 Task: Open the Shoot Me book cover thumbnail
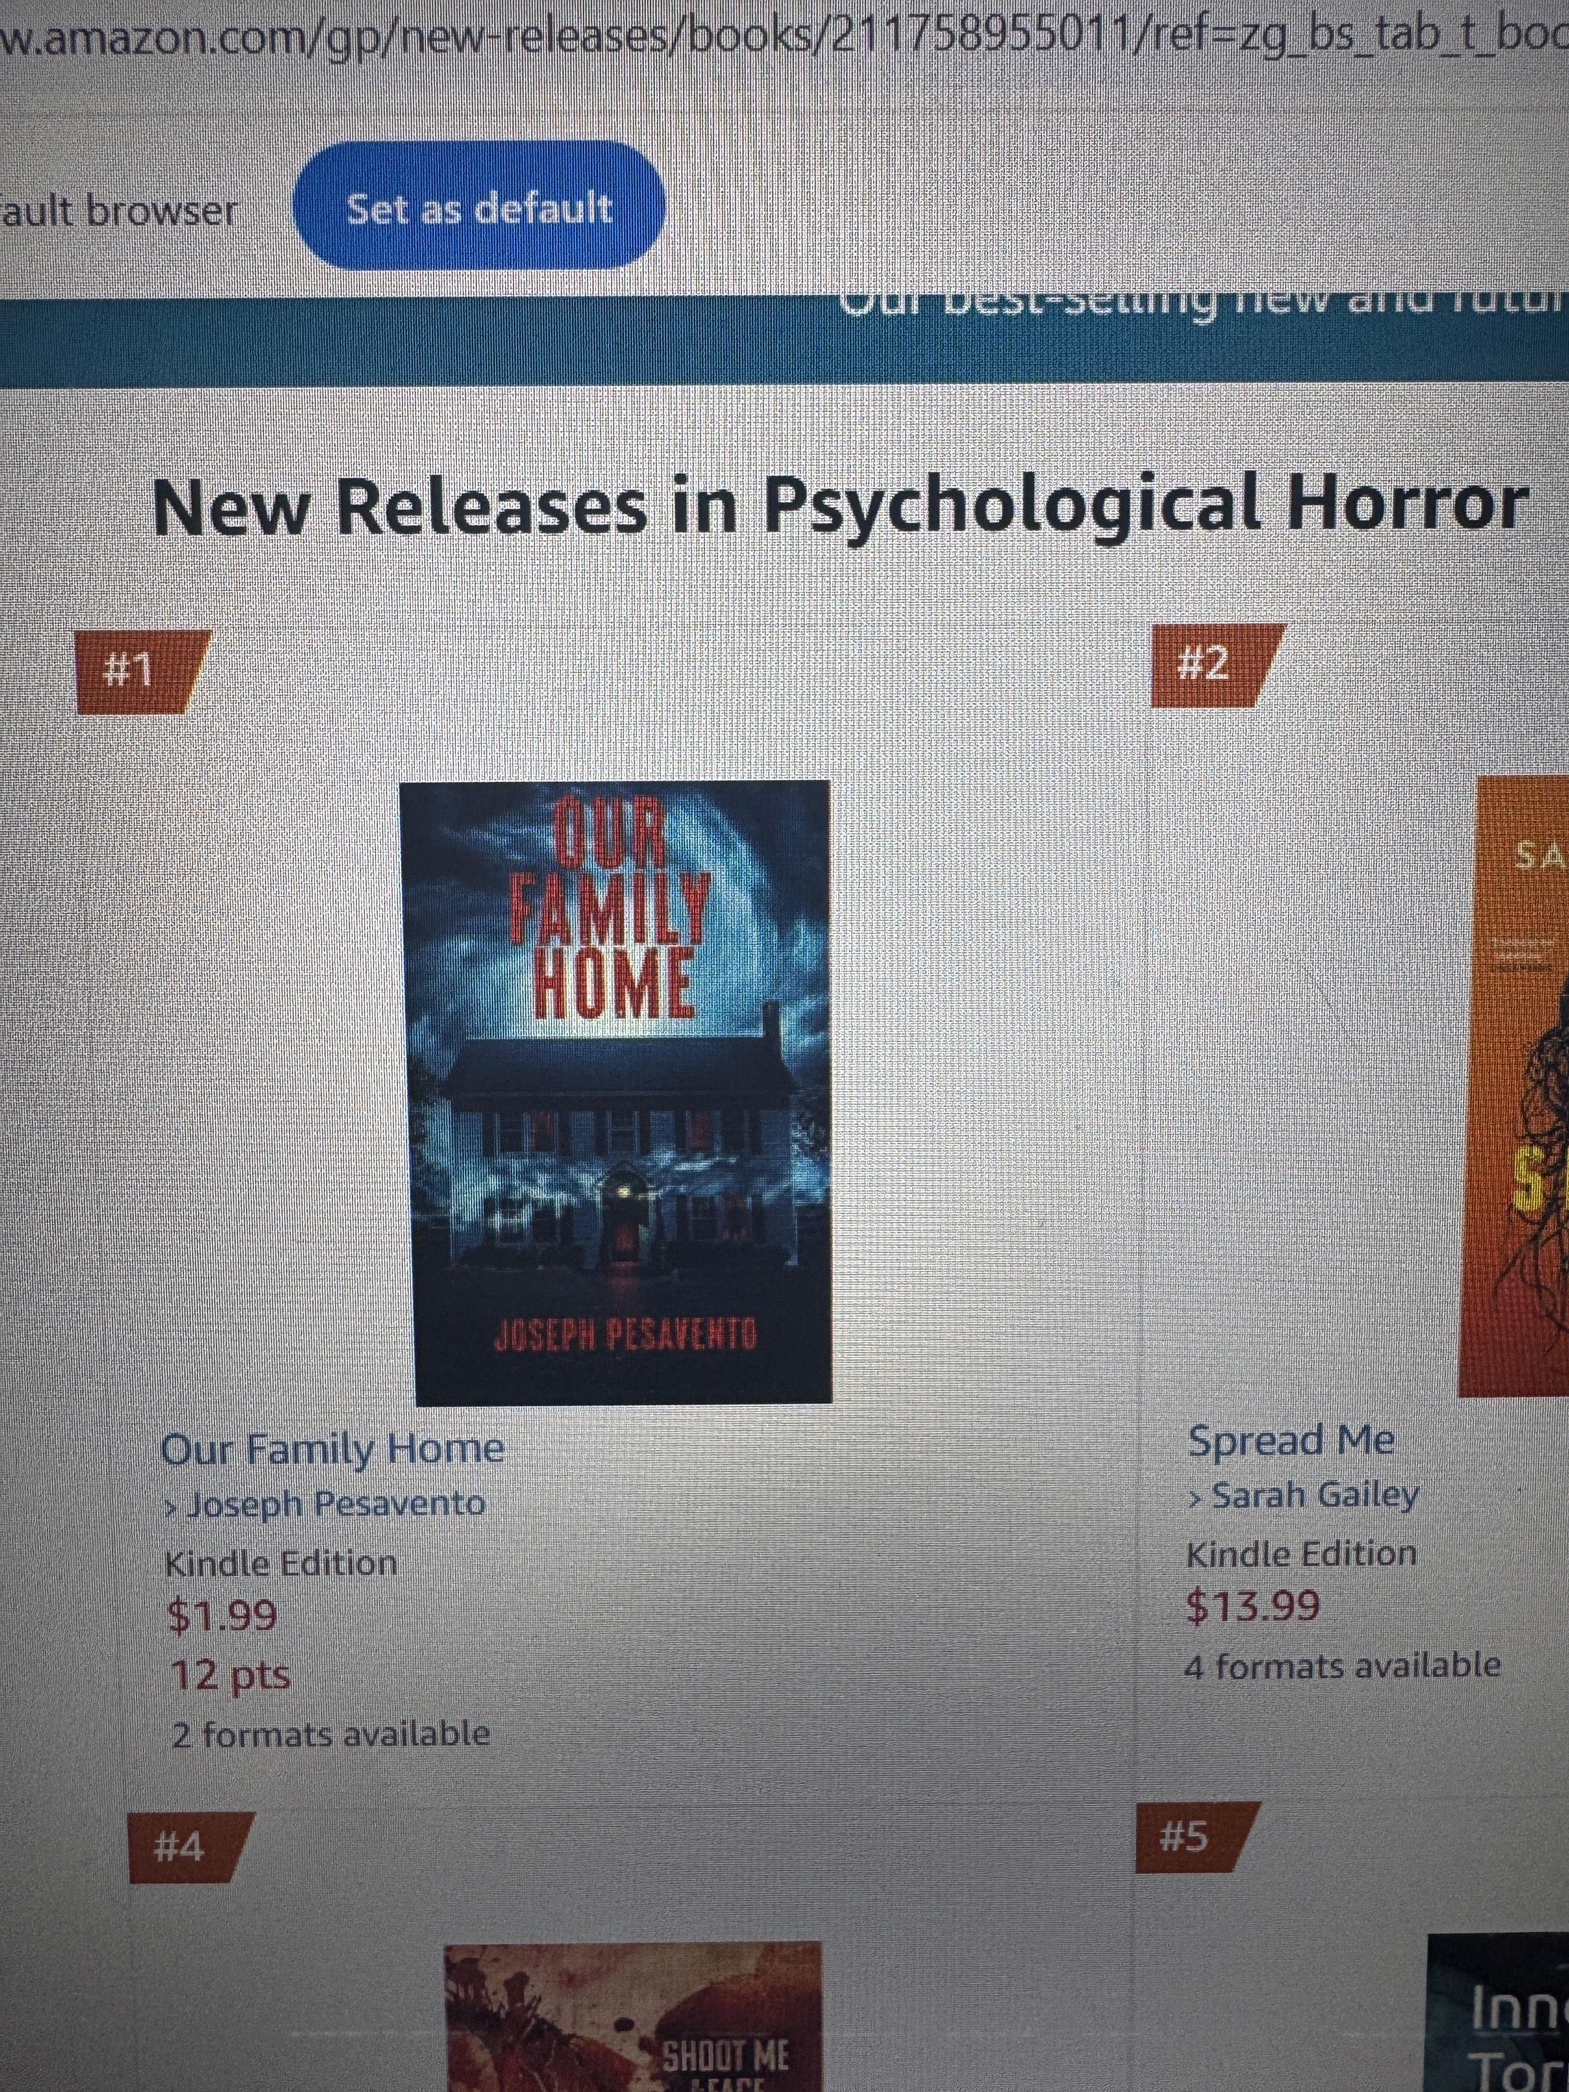click(x=634, y=2017)
